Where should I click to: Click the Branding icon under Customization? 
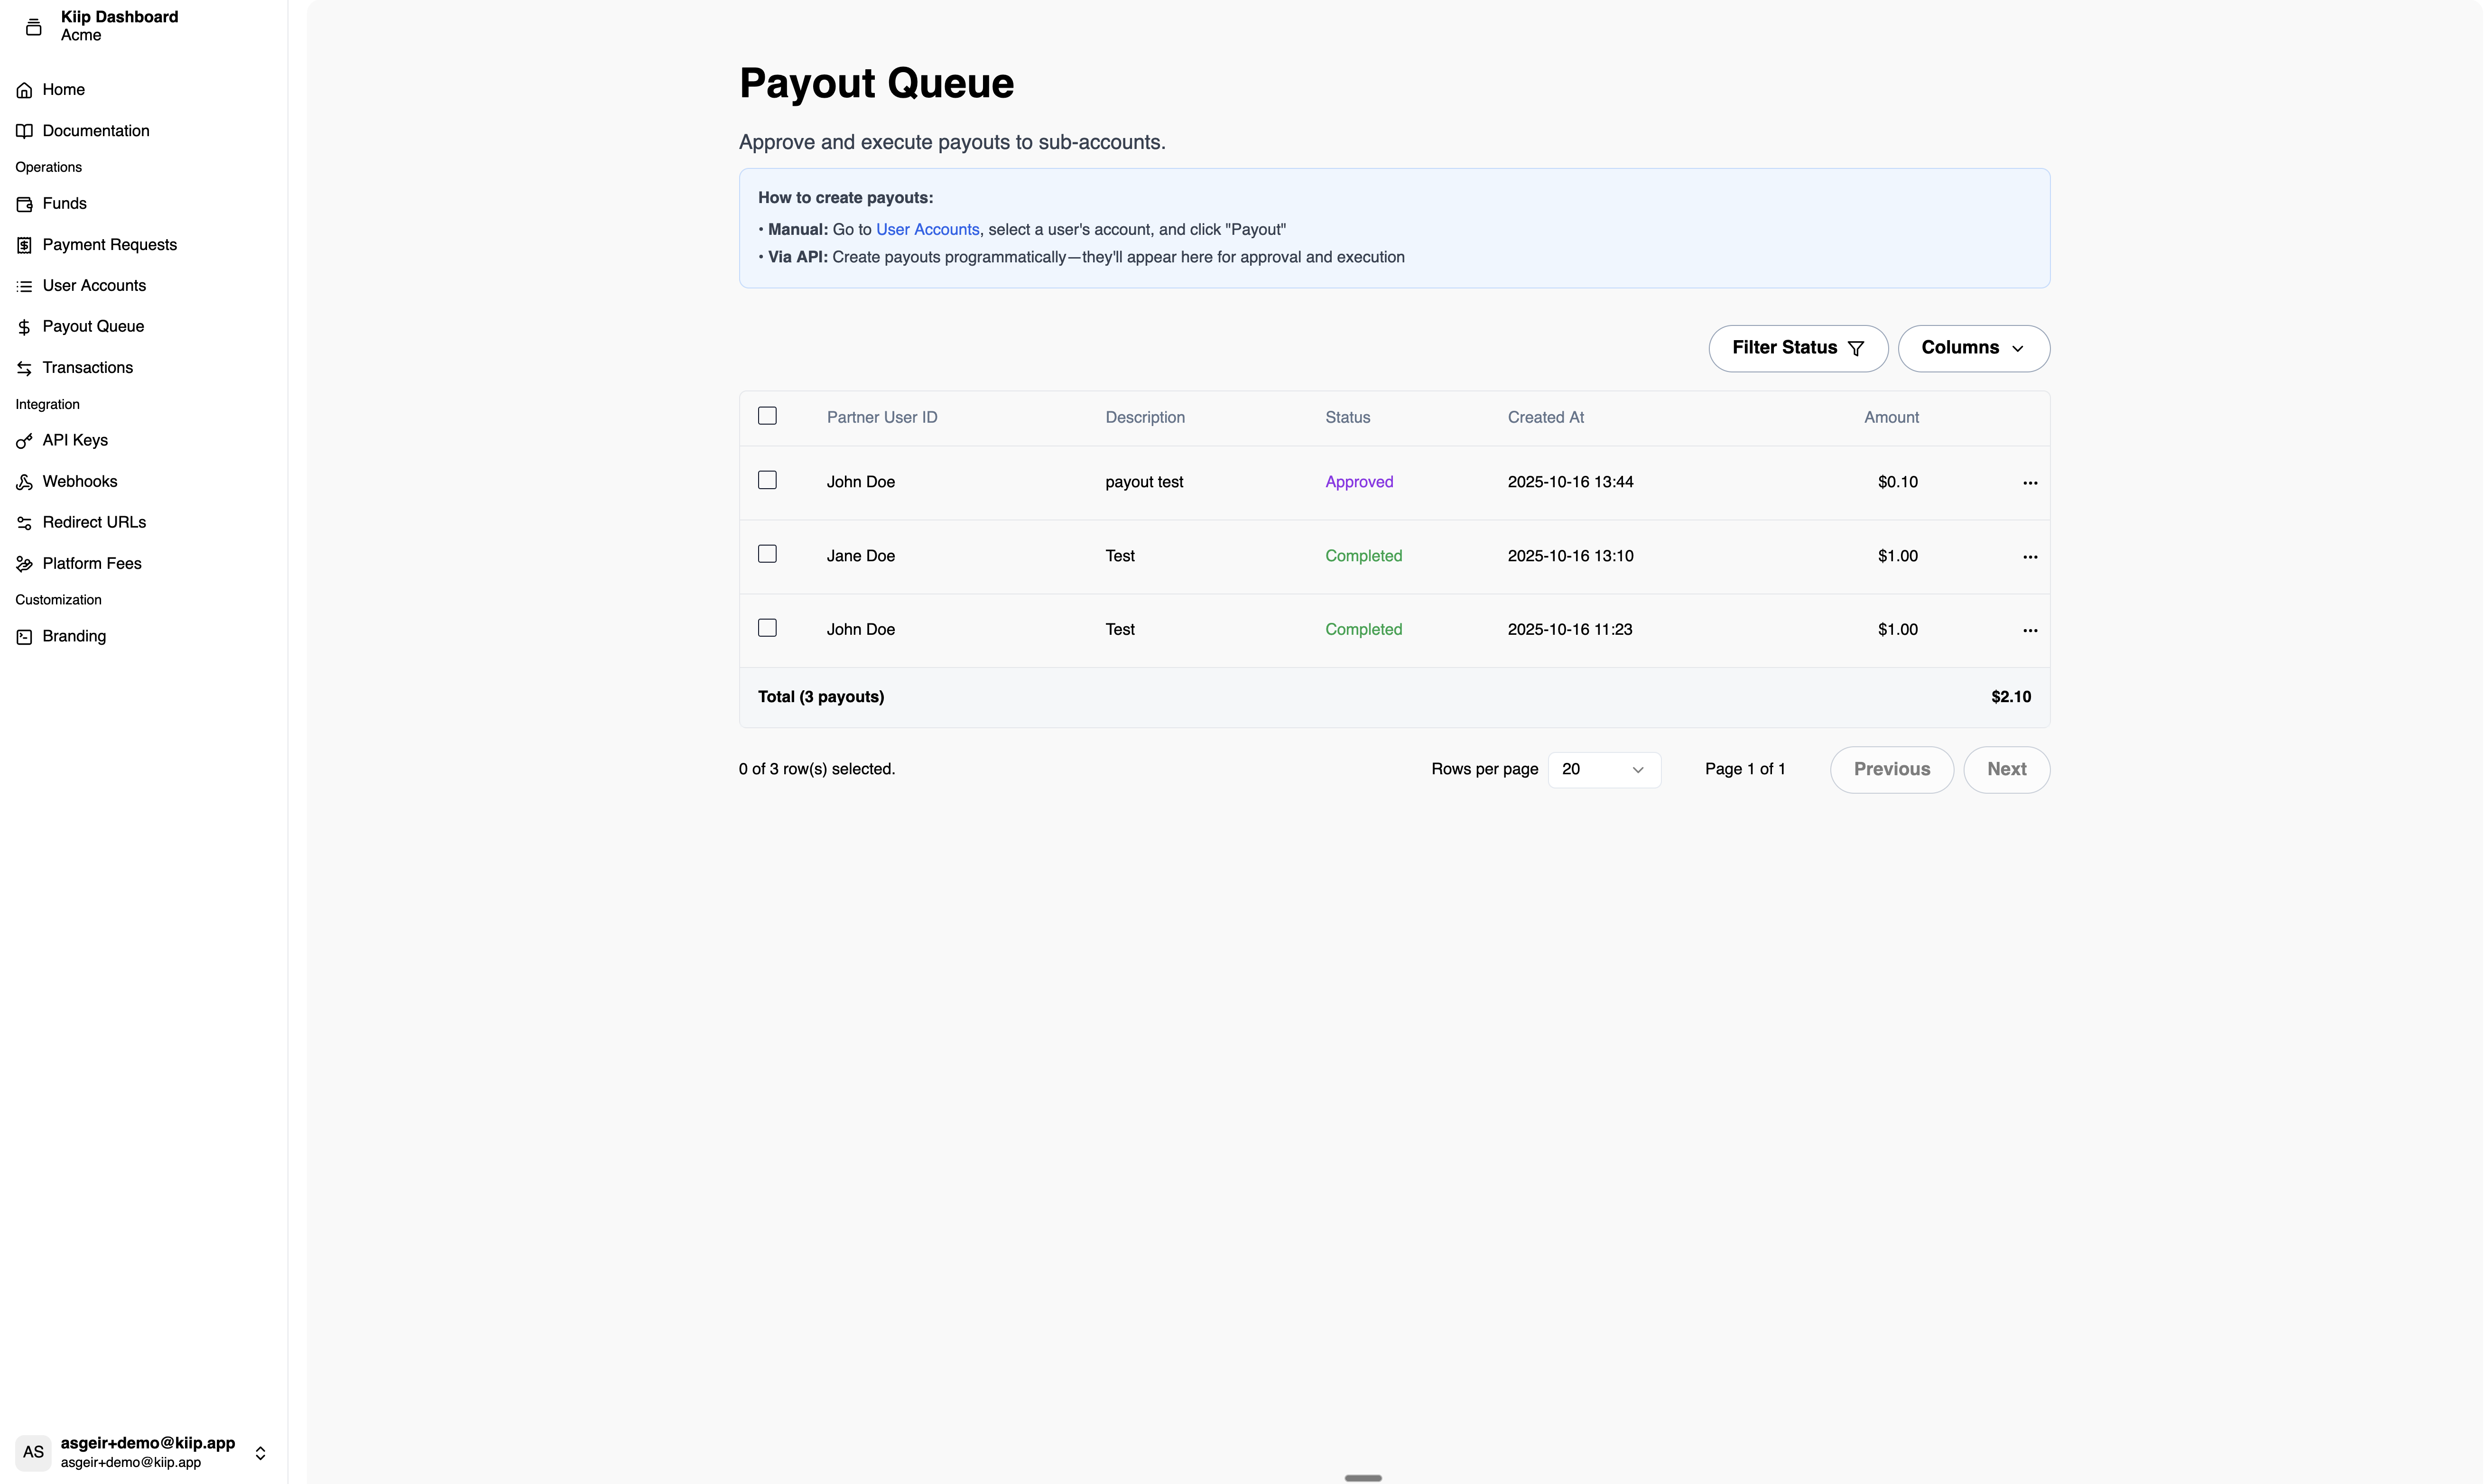click(24, 637)
